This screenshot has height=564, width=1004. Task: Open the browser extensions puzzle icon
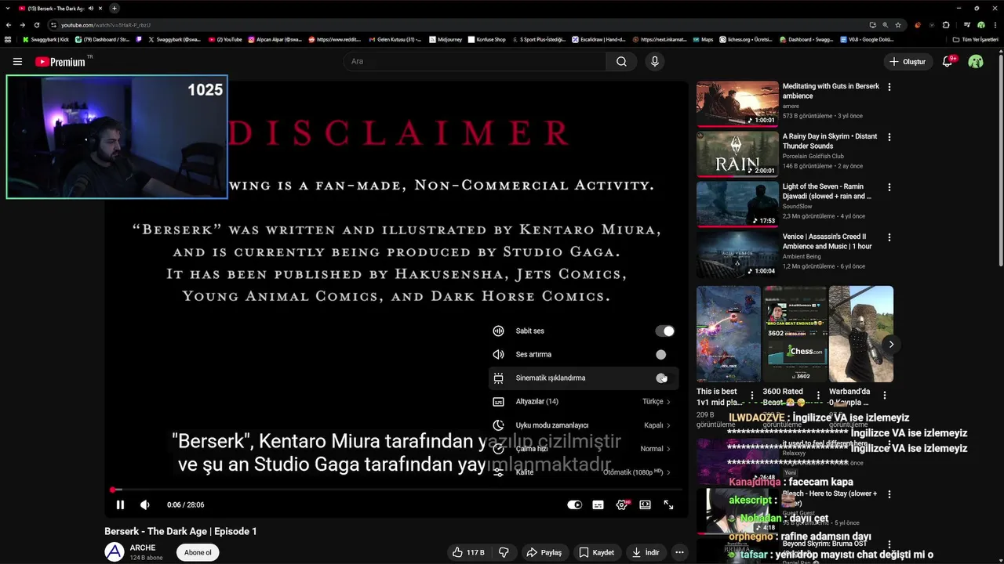[946, 25]
